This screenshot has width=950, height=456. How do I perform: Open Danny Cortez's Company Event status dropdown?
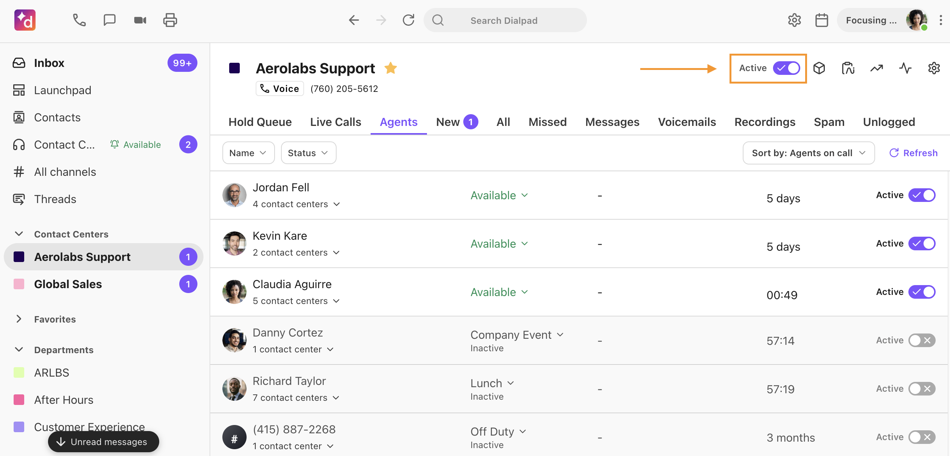point(517,335)
